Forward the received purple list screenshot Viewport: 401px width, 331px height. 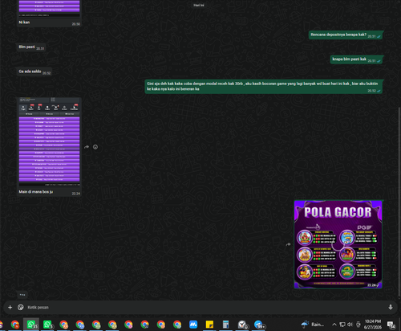(87, 147)
